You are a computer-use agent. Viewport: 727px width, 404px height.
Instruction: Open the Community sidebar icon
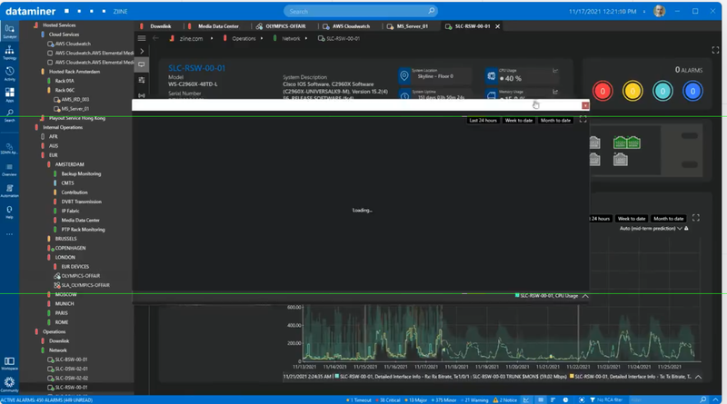tap(9, 385)
